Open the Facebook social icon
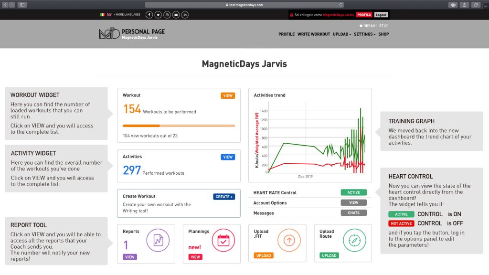Image resolution: width=489 pixels, height=275 pixels. click(149, 15)
